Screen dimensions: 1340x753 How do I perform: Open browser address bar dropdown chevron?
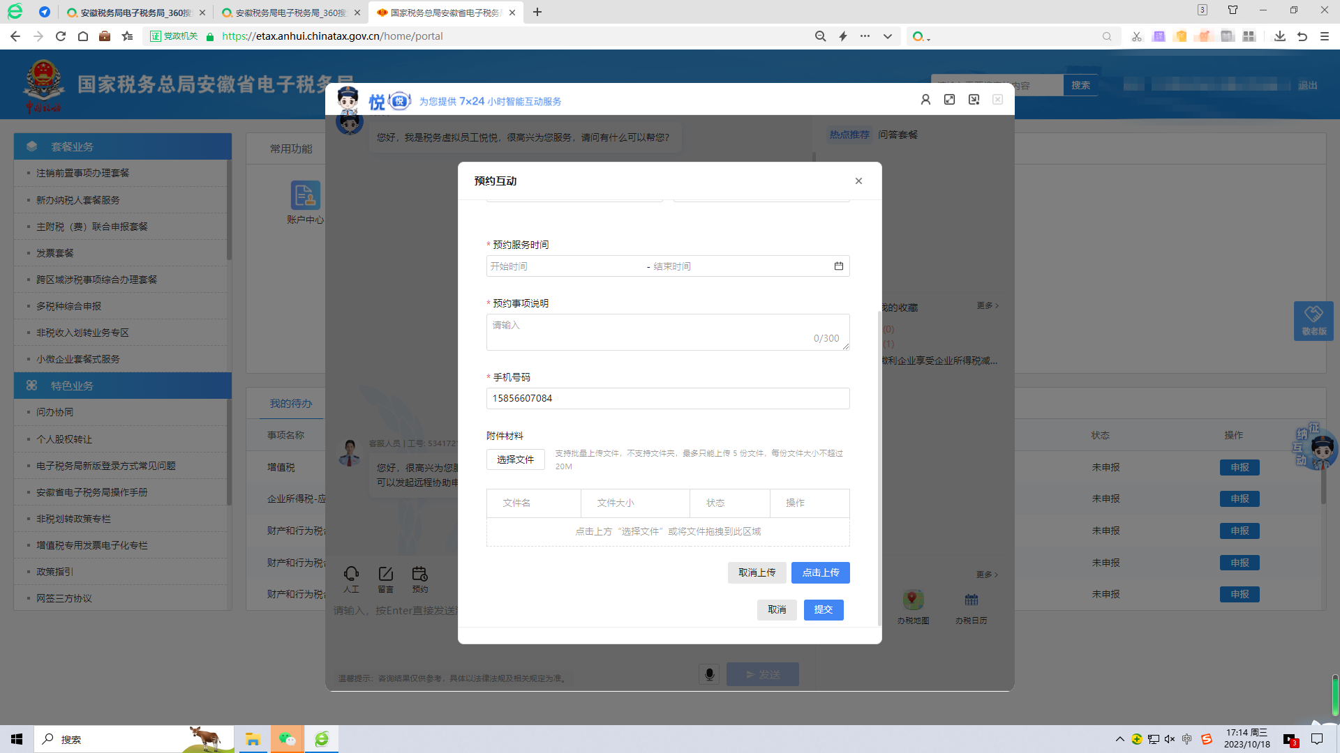click(887, 36)
